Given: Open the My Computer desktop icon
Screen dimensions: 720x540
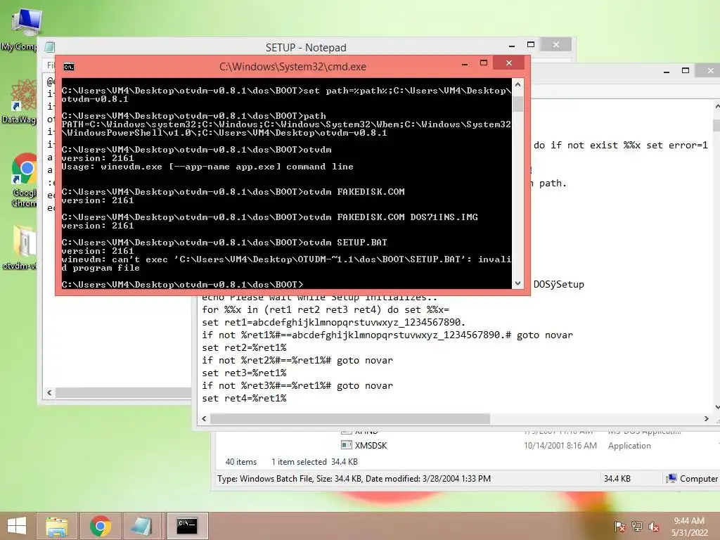Looking at the screenshot, I should coord(25,28).
